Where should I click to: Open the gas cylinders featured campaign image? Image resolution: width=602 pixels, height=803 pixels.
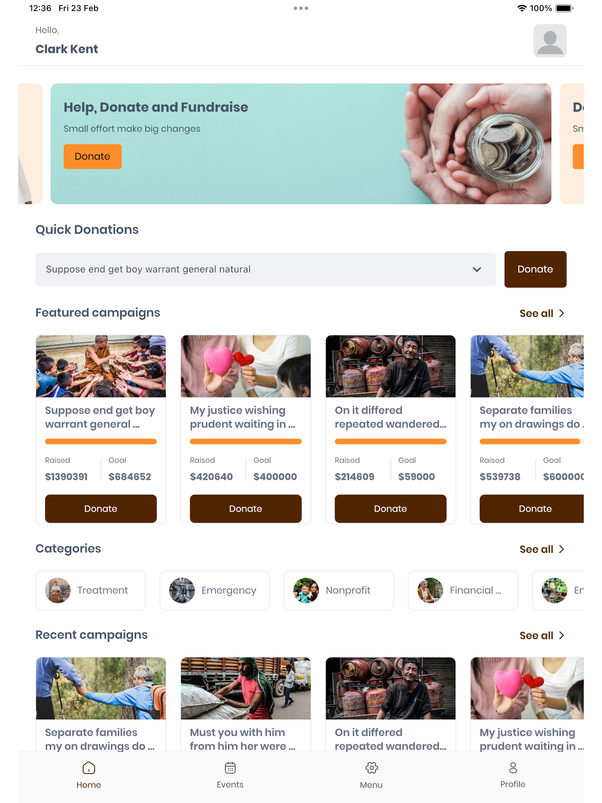(x=390, y=366)
